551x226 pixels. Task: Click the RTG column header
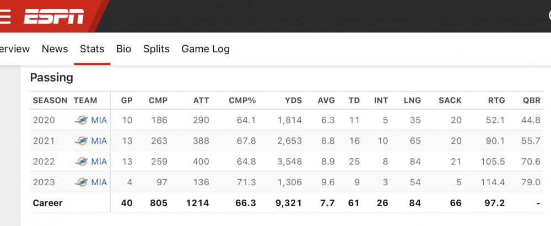pyautogui.click(x=496, y=100)
